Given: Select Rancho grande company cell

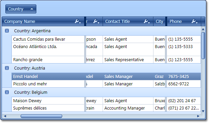Looking at the screenshot, I should pos(48,59).
